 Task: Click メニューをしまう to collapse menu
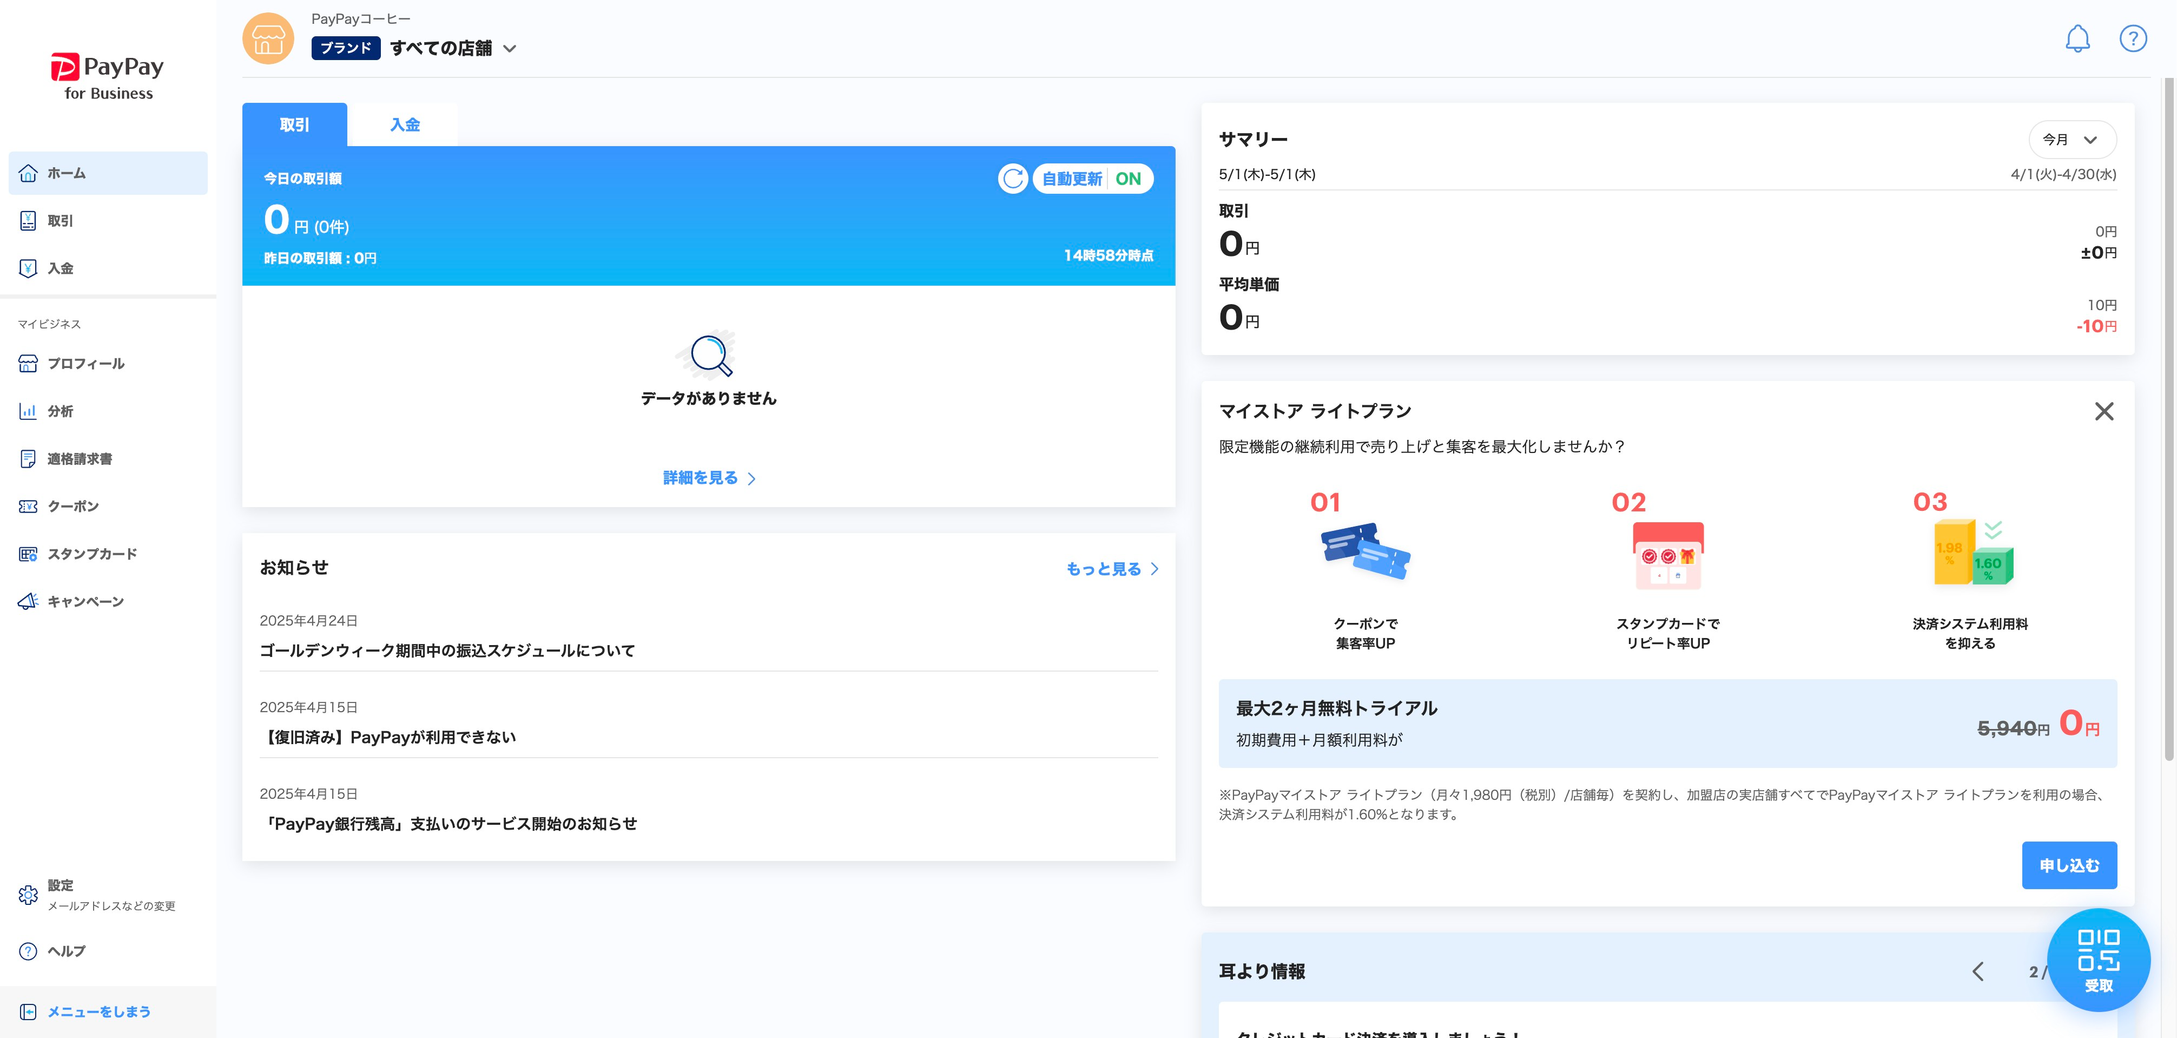tap(108, 1012)
